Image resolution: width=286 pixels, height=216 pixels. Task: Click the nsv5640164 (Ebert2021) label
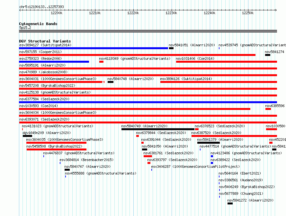click(x=240, y=173)
